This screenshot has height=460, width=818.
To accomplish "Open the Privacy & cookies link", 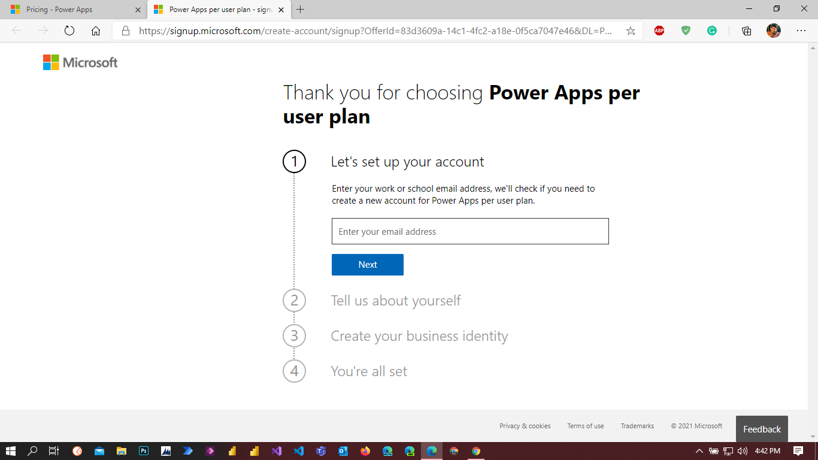I will tap(525, 426).
